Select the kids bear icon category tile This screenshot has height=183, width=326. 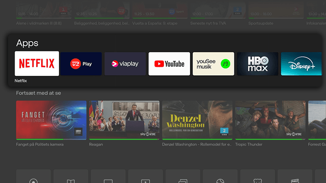(x=257, y=177)
